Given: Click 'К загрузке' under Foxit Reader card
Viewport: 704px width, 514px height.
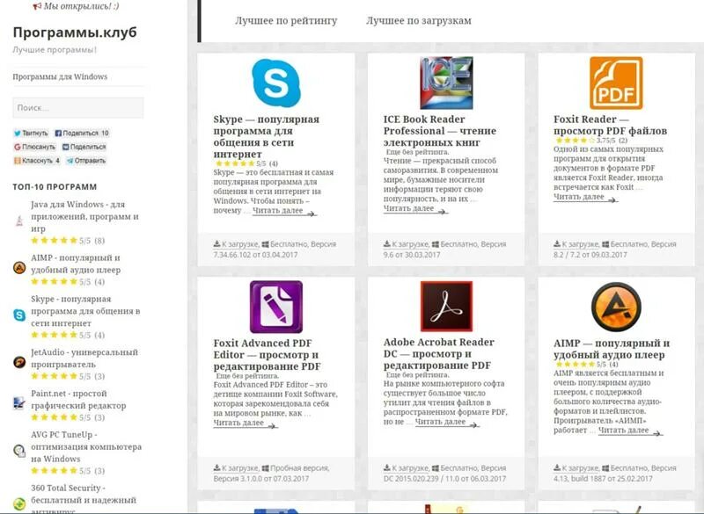Looking at the screenshot, I should [x=576, y=244].
